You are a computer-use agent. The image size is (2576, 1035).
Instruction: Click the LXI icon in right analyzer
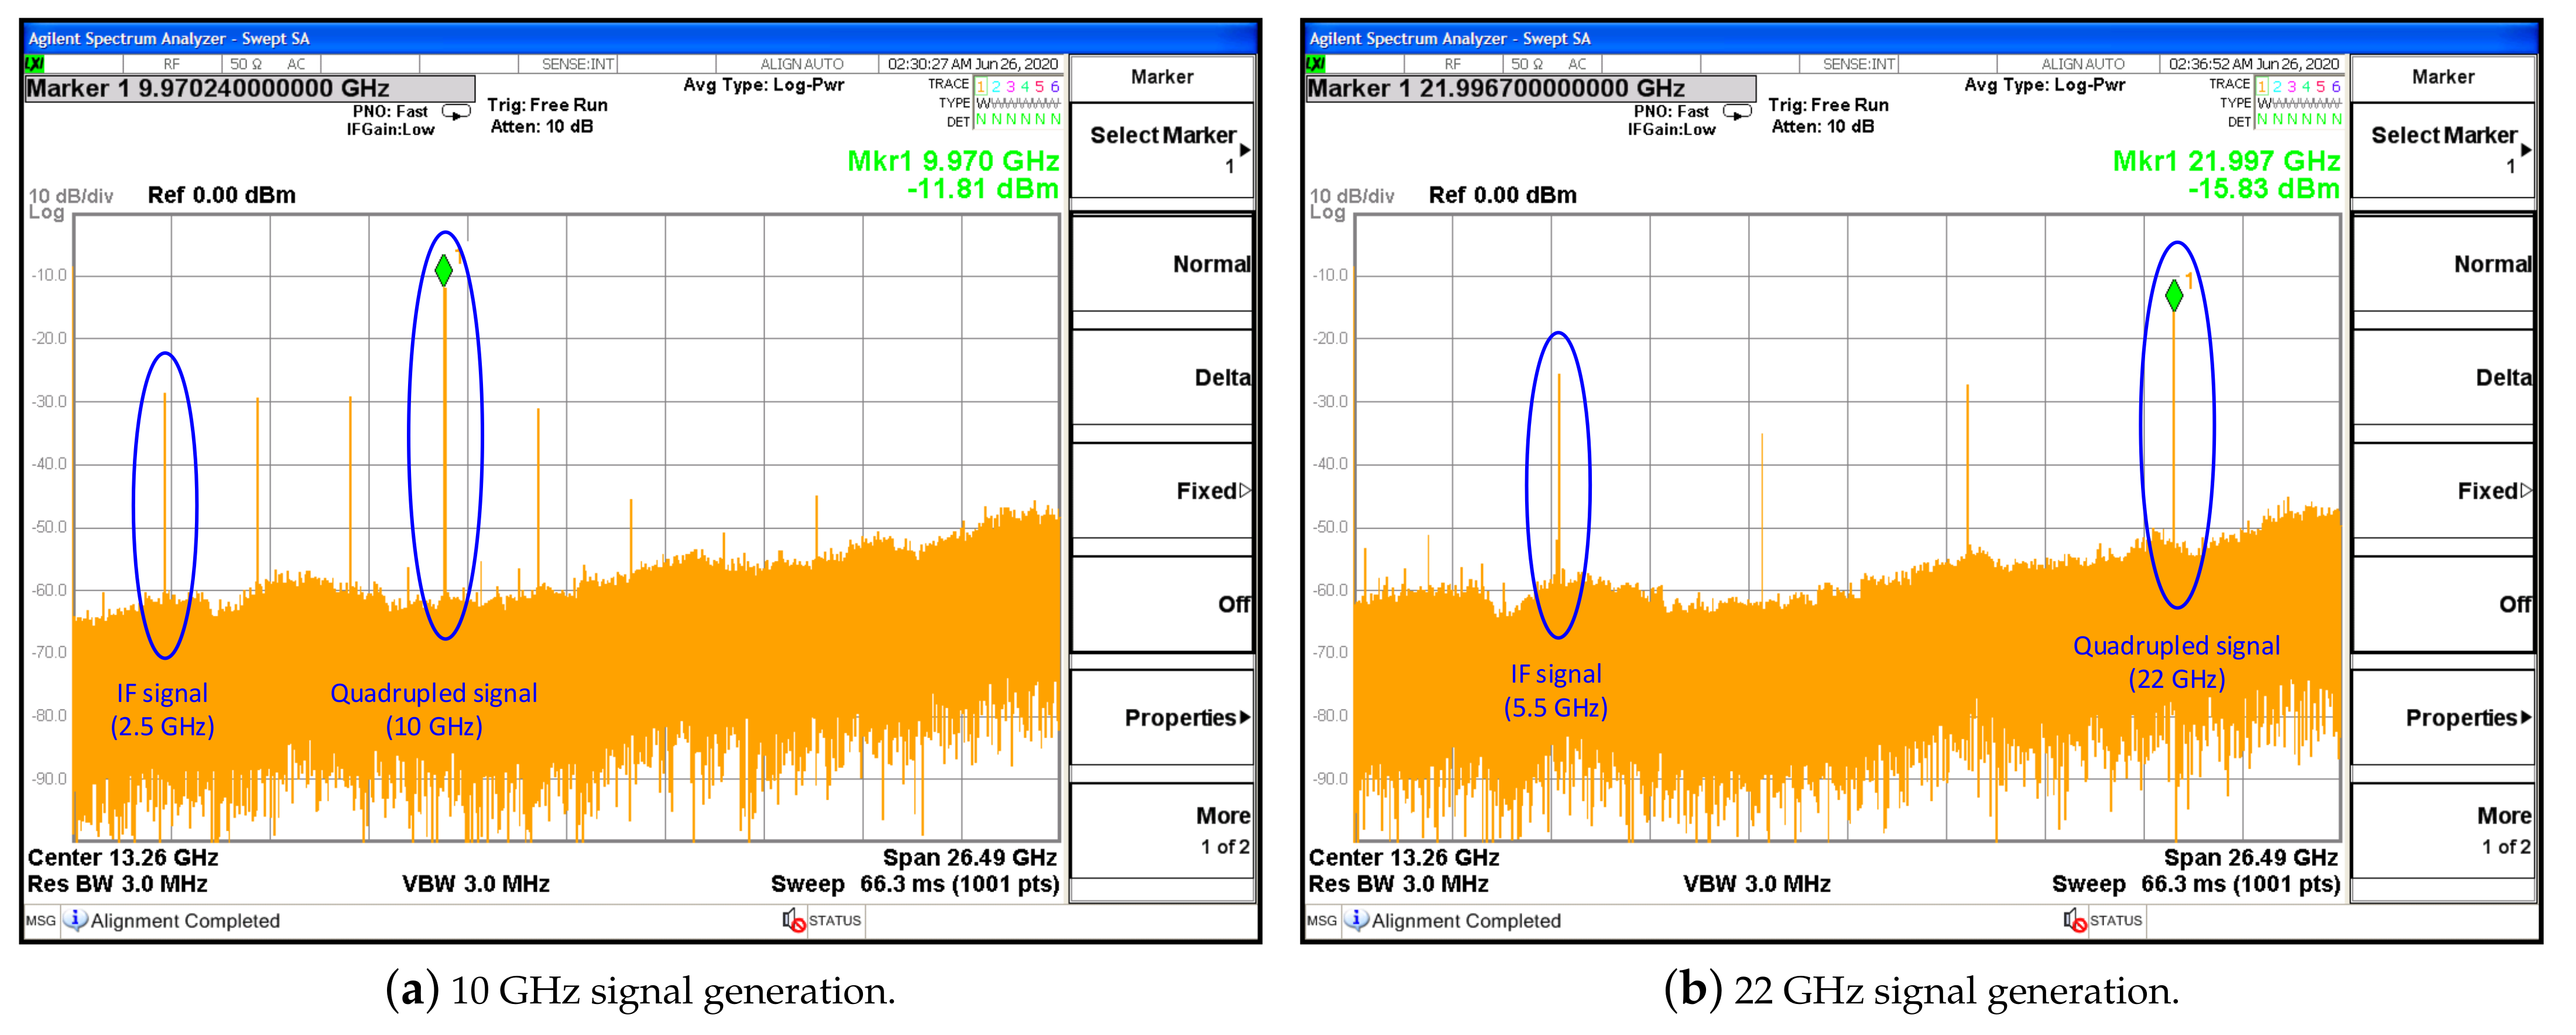click(1315, 63)
